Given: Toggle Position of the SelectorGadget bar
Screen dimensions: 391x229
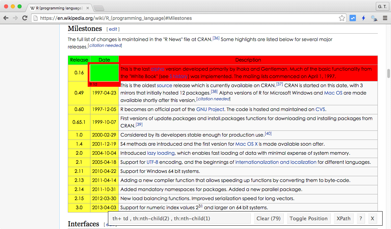Looking at the screenshot, I should pyautogui.click(x=308, y=219).
